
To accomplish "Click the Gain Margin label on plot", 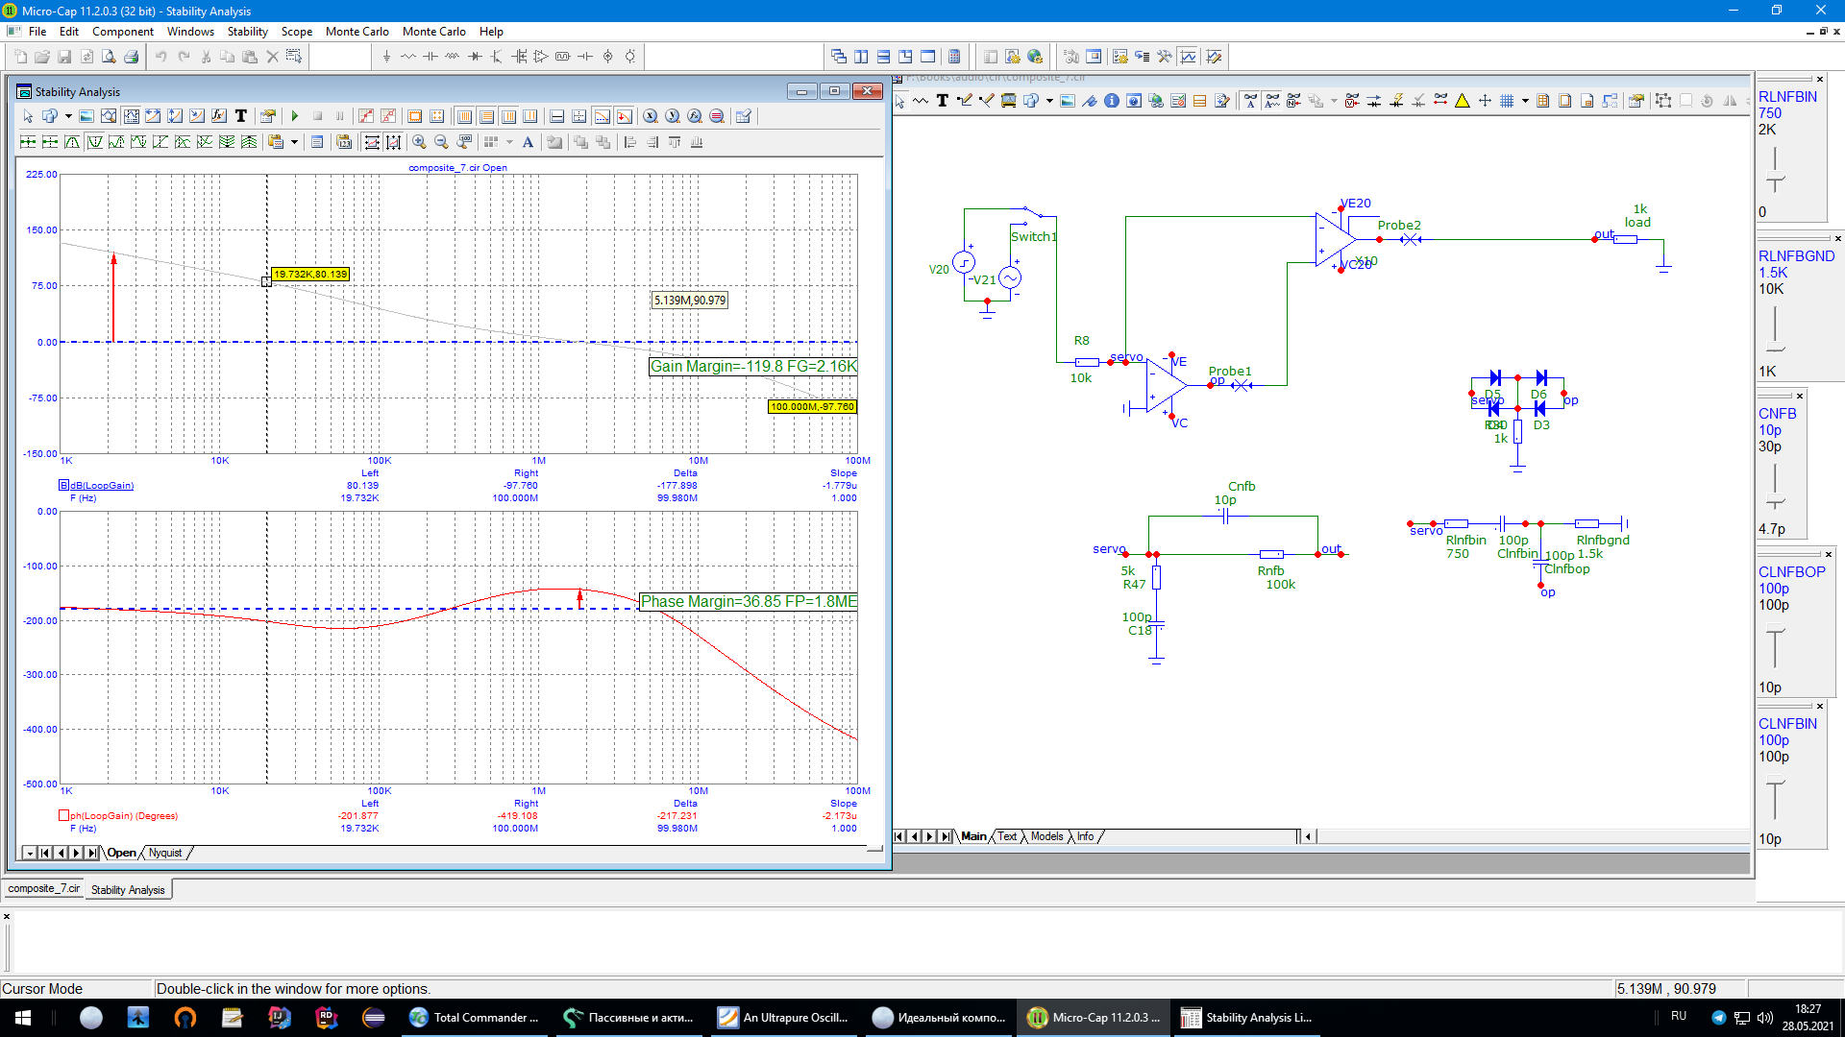I will 753,366.
